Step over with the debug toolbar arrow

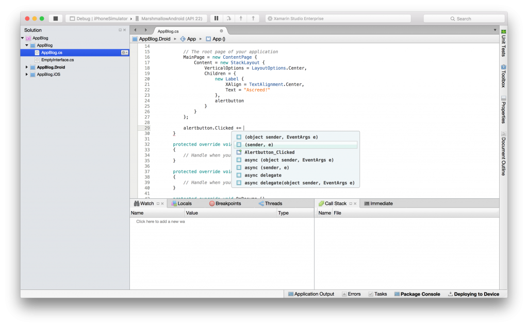click(228, 19)
